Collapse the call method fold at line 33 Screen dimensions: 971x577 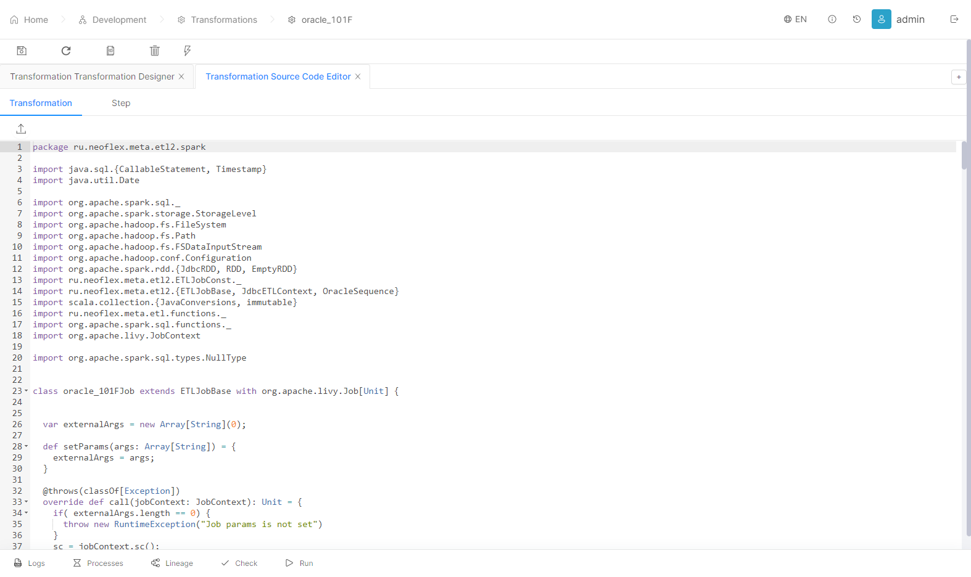coord(26,502)
